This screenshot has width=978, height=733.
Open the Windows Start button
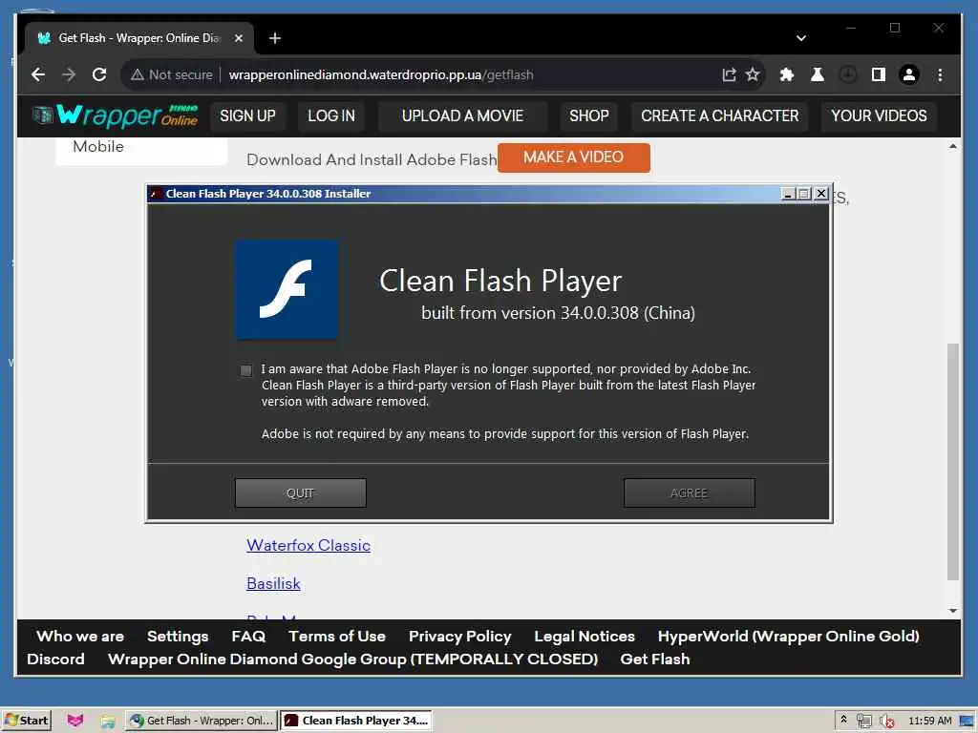point(26,720)
